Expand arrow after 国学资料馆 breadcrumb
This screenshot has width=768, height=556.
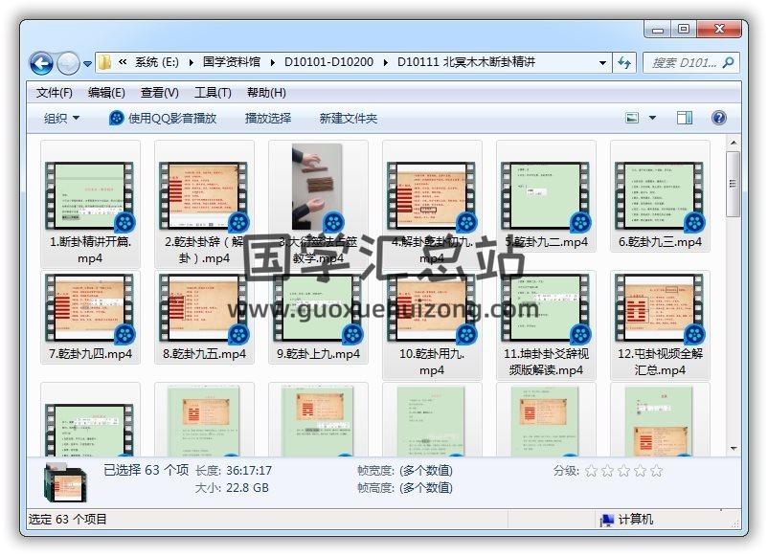click(272, 62)
